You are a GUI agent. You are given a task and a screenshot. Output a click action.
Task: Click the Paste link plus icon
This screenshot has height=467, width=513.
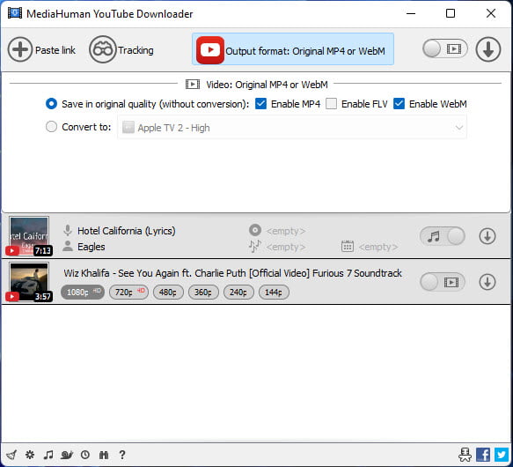pyautogui.click(x=20, y=49)
